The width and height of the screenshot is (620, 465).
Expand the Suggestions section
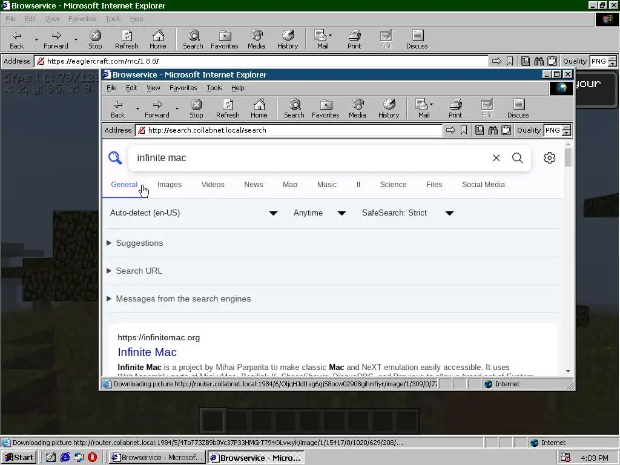[135, 243]
